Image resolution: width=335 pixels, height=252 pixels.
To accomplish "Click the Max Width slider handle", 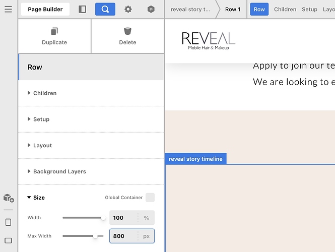I will [x=95, y=236].
